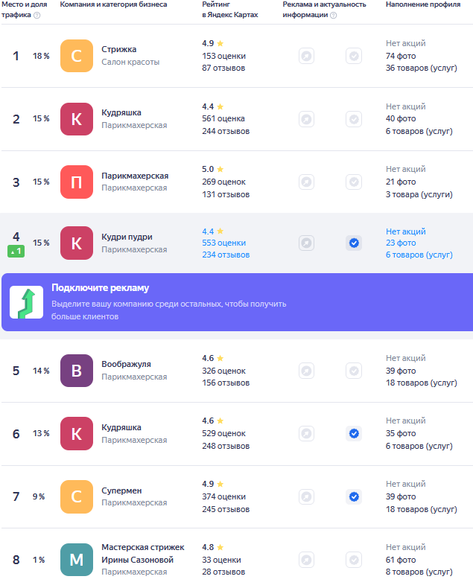Click the blue verified checkmark for Кудри пудри

tap(354, 243)
